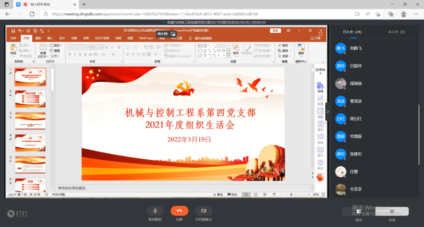This screenshot has height=227, width=424.
Task: Switch to the 未入会 tab
Action: point(396,32)
